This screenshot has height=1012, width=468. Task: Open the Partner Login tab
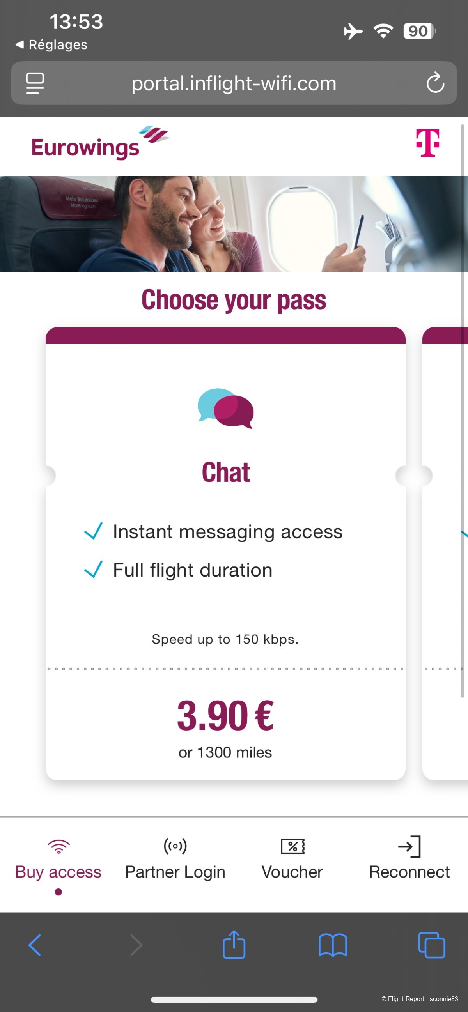(x=175, y=859)
